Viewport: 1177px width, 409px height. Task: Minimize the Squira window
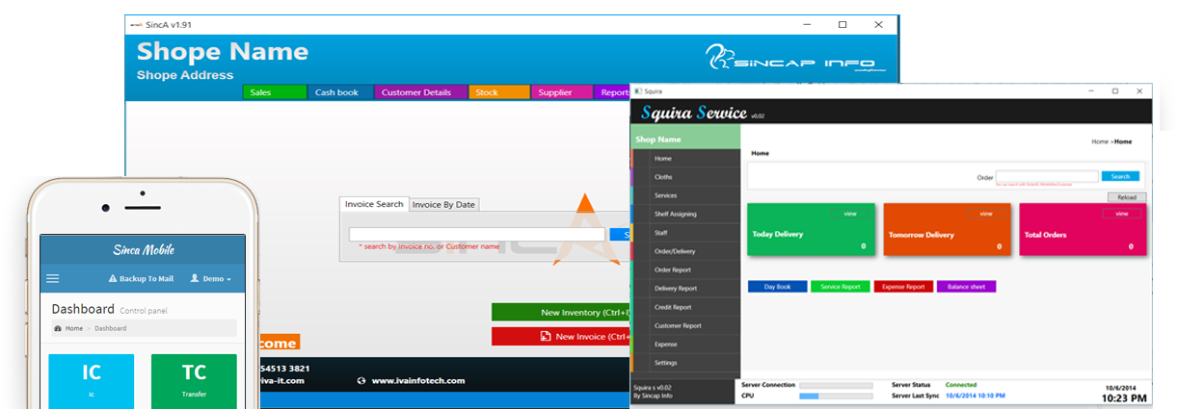point(1089,90)
